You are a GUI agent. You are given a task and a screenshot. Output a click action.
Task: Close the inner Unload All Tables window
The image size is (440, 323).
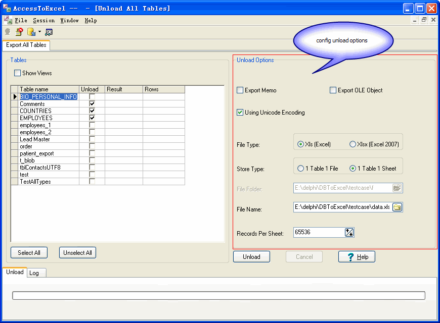click(433, 20)
